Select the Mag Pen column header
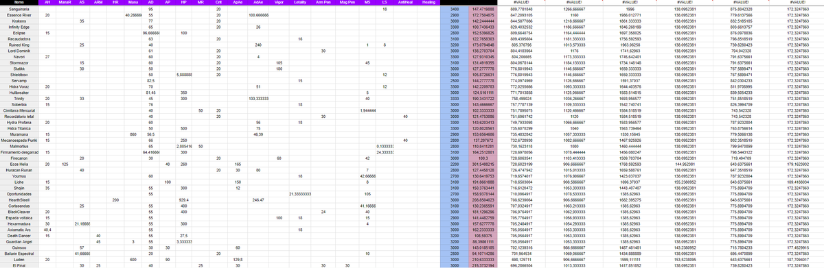 click(x=347, y=3)
